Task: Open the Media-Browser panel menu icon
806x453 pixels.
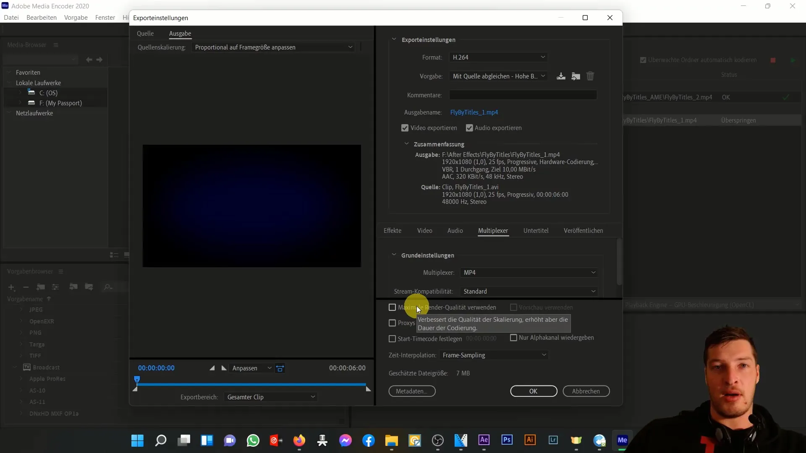Action: tap(56, 45)
